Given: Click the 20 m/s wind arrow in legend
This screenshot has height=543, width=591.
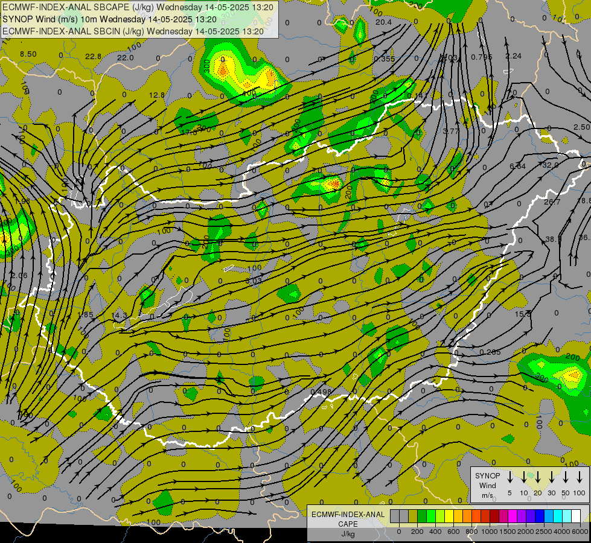Looking at the screenshot, I should pos(537,477).
